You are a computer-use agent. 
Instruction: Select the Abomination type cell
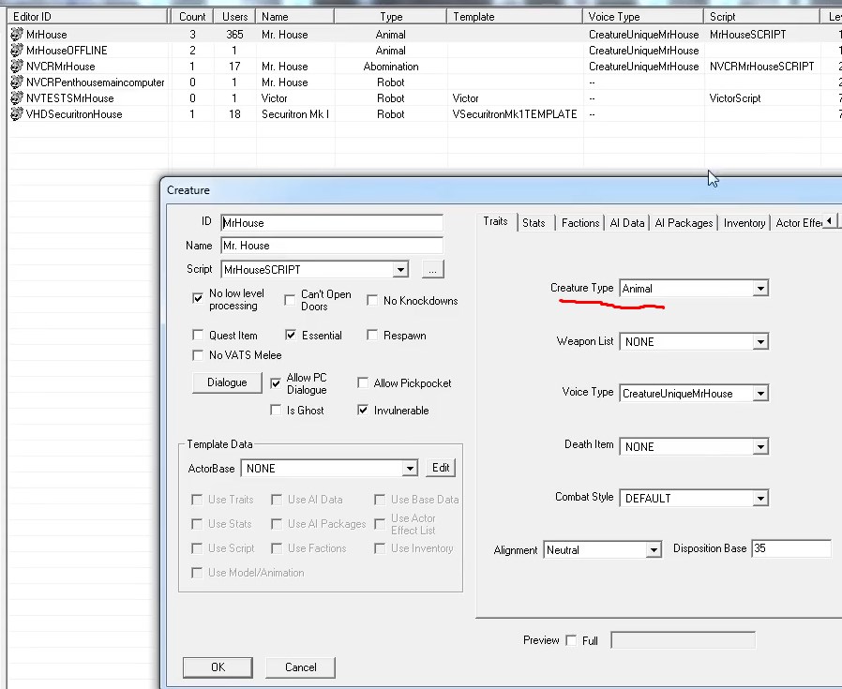[391, 67]
